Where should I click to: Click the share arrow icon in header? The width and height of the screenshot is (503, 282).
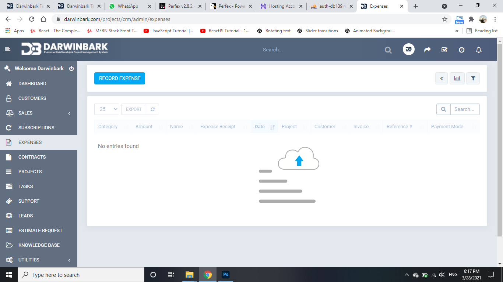[x=427, y=50]
